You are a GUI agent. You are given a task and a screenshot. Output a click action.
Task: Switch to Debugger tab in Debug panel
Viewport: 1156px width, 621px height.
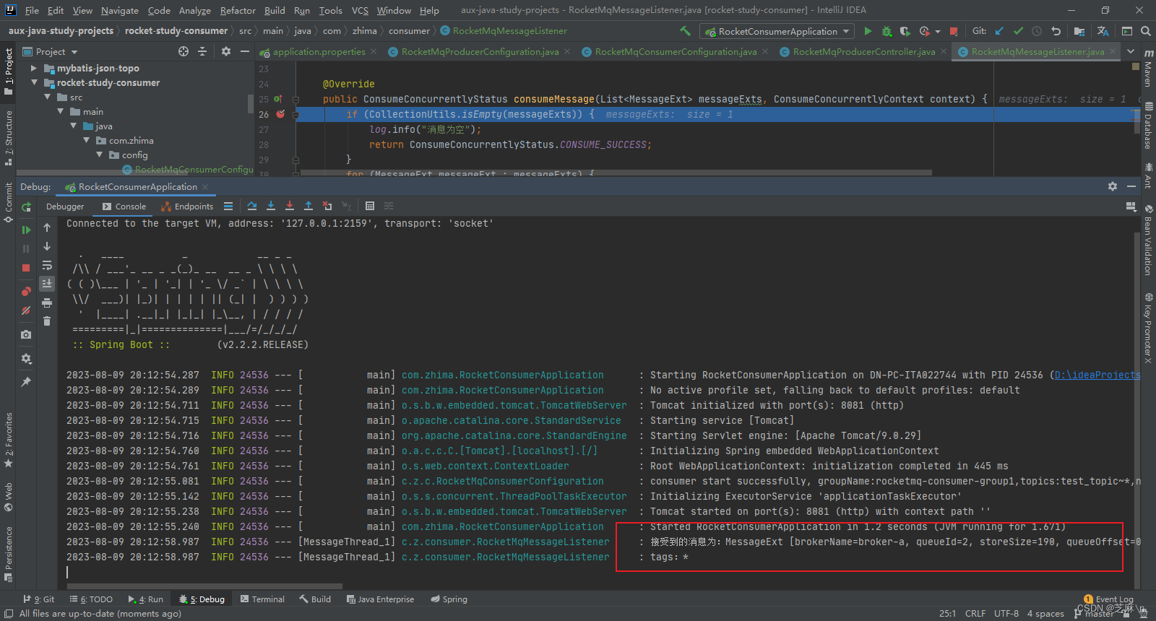(x=65, y=207)
